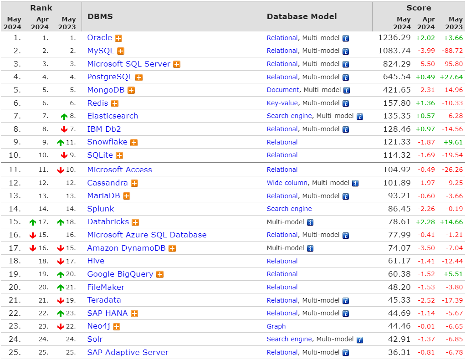Image resolution: width=471 pixels, height=360 pixels.
Task: Click the plus icon next to PostgreSQL
Action: pyautogui.click(x=139, y=77)
